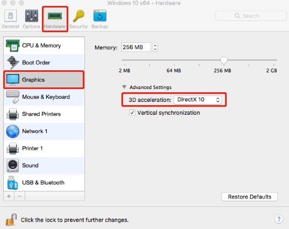Select Boot Order in sidebar

click(44, 63)
